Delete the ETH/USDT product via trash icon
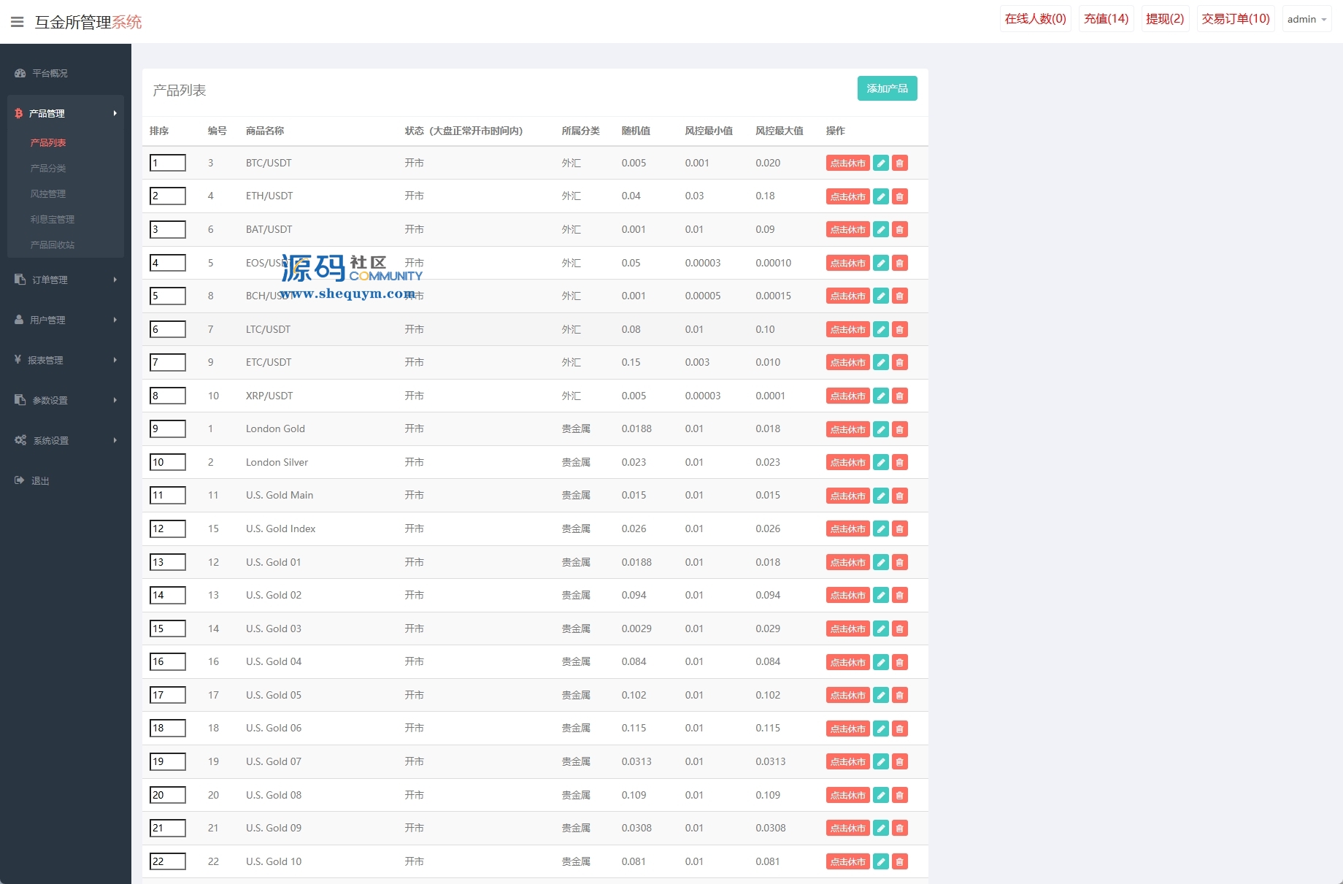1343x884 pixels. (x=900, y=196)
